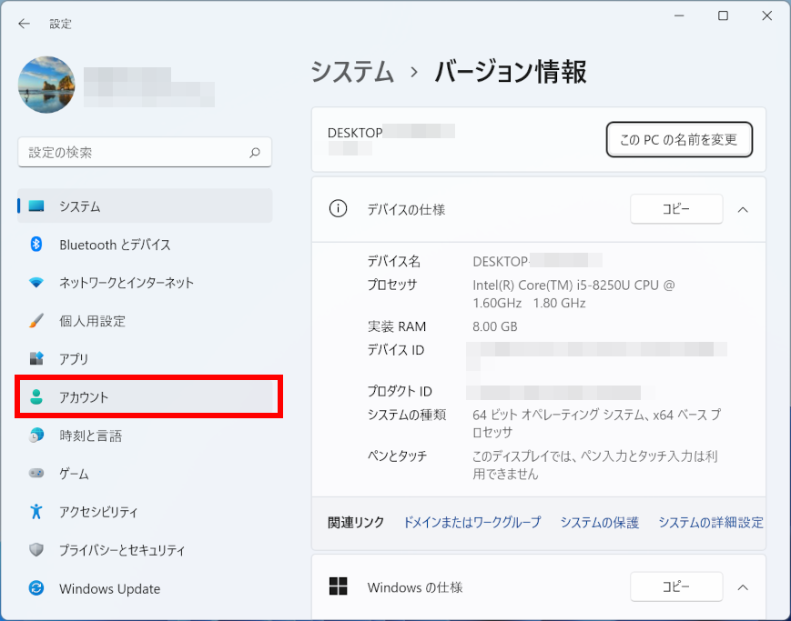Screen dimensions: 791x621
Task: Click the processor value Intel Core i5-8250U
Action: (573, 294)
